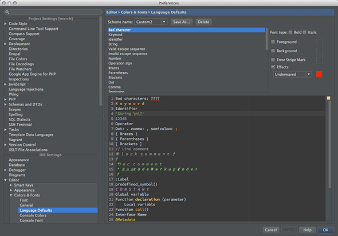The image size is (338, 236).
Task: Collapse the Editor tree node
Action: 5,180
